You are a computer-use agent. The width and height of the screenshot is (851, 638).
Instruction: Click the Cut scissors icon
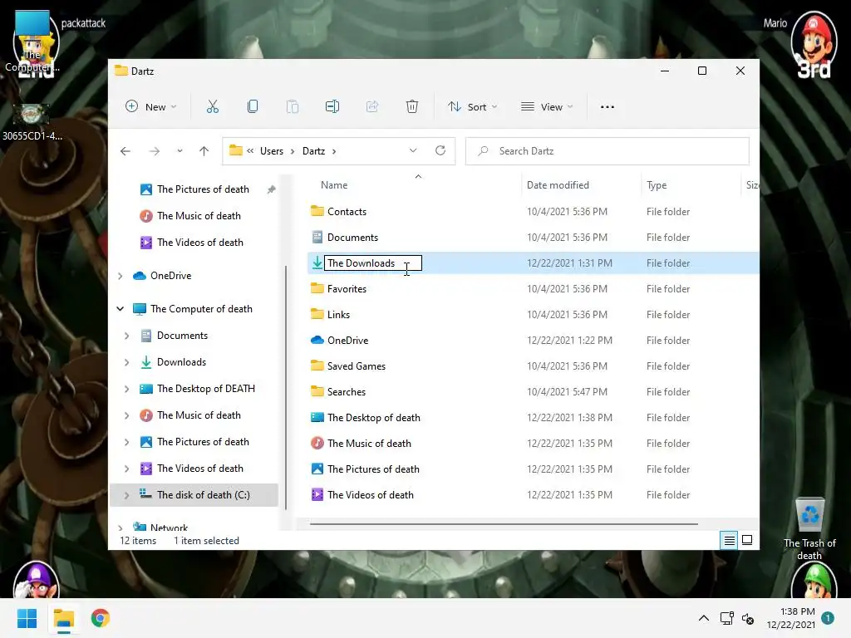pyautogui.click(x=213, y=107)
